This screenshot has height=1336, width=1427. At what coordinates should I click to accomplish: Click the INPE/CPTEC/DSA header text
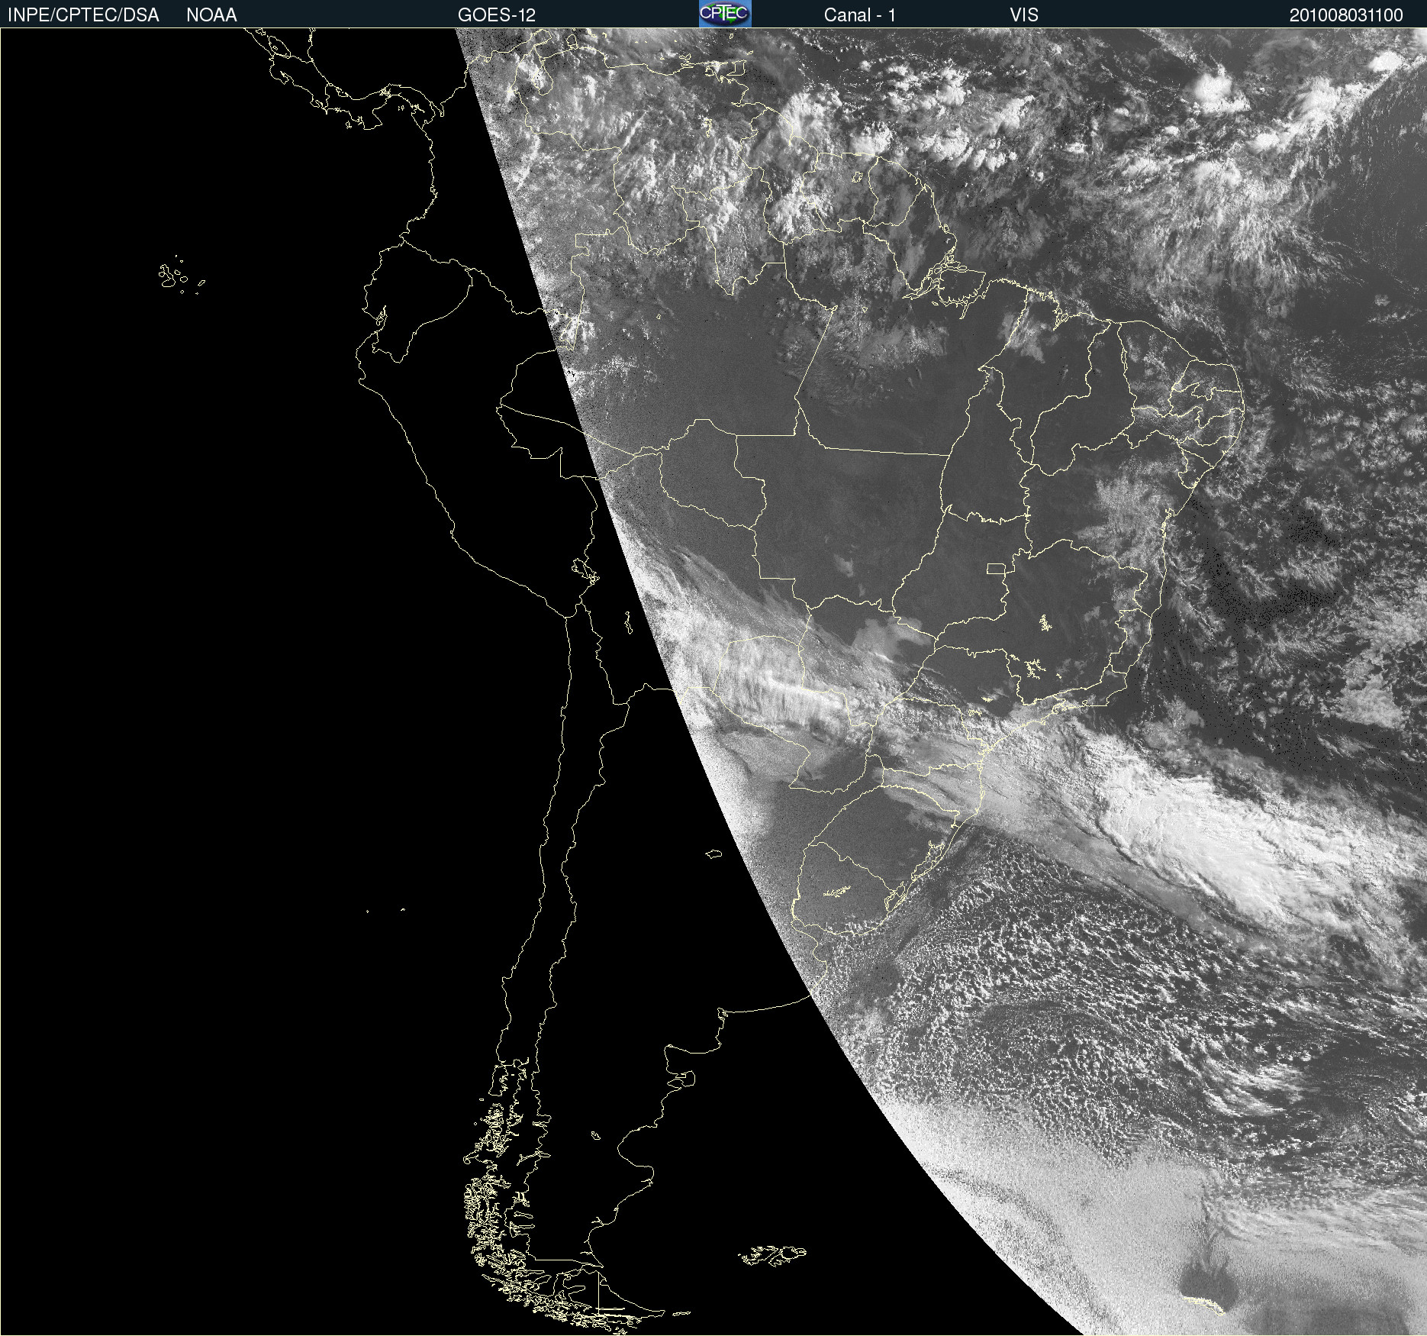83,15
